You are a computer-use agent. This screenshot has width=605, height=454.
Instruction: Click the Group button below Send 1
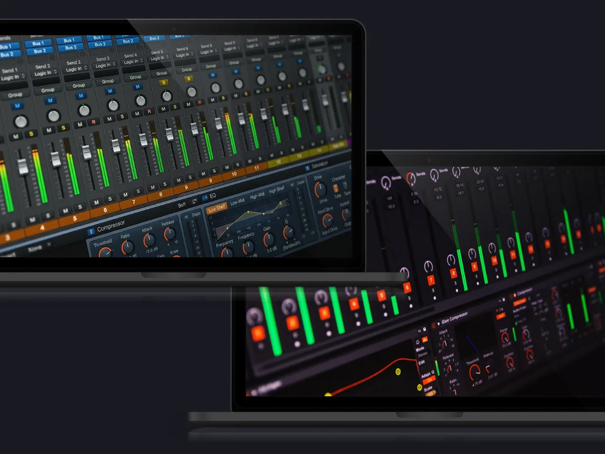[x=15, y=95]
